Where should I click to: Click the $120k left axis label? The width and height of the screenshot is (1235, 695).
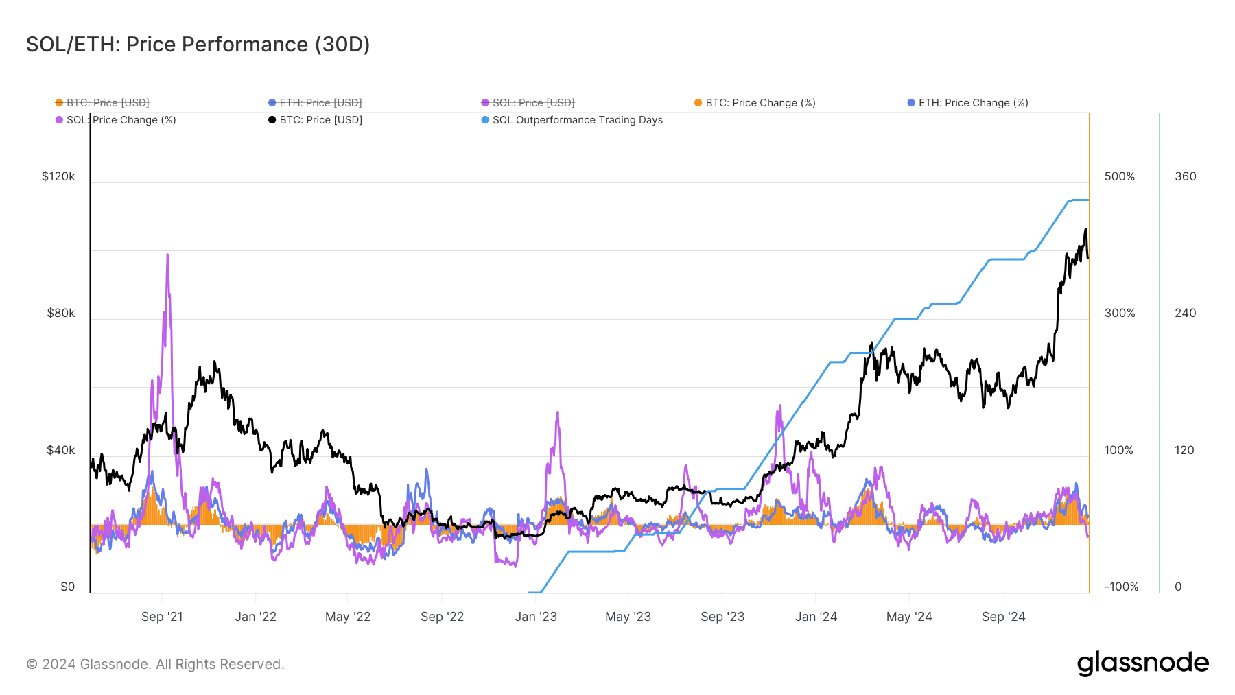[x=58, y=176]
